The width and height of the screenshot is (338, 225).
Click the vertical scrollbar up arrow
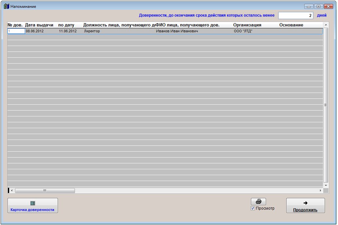click(326, 25)
